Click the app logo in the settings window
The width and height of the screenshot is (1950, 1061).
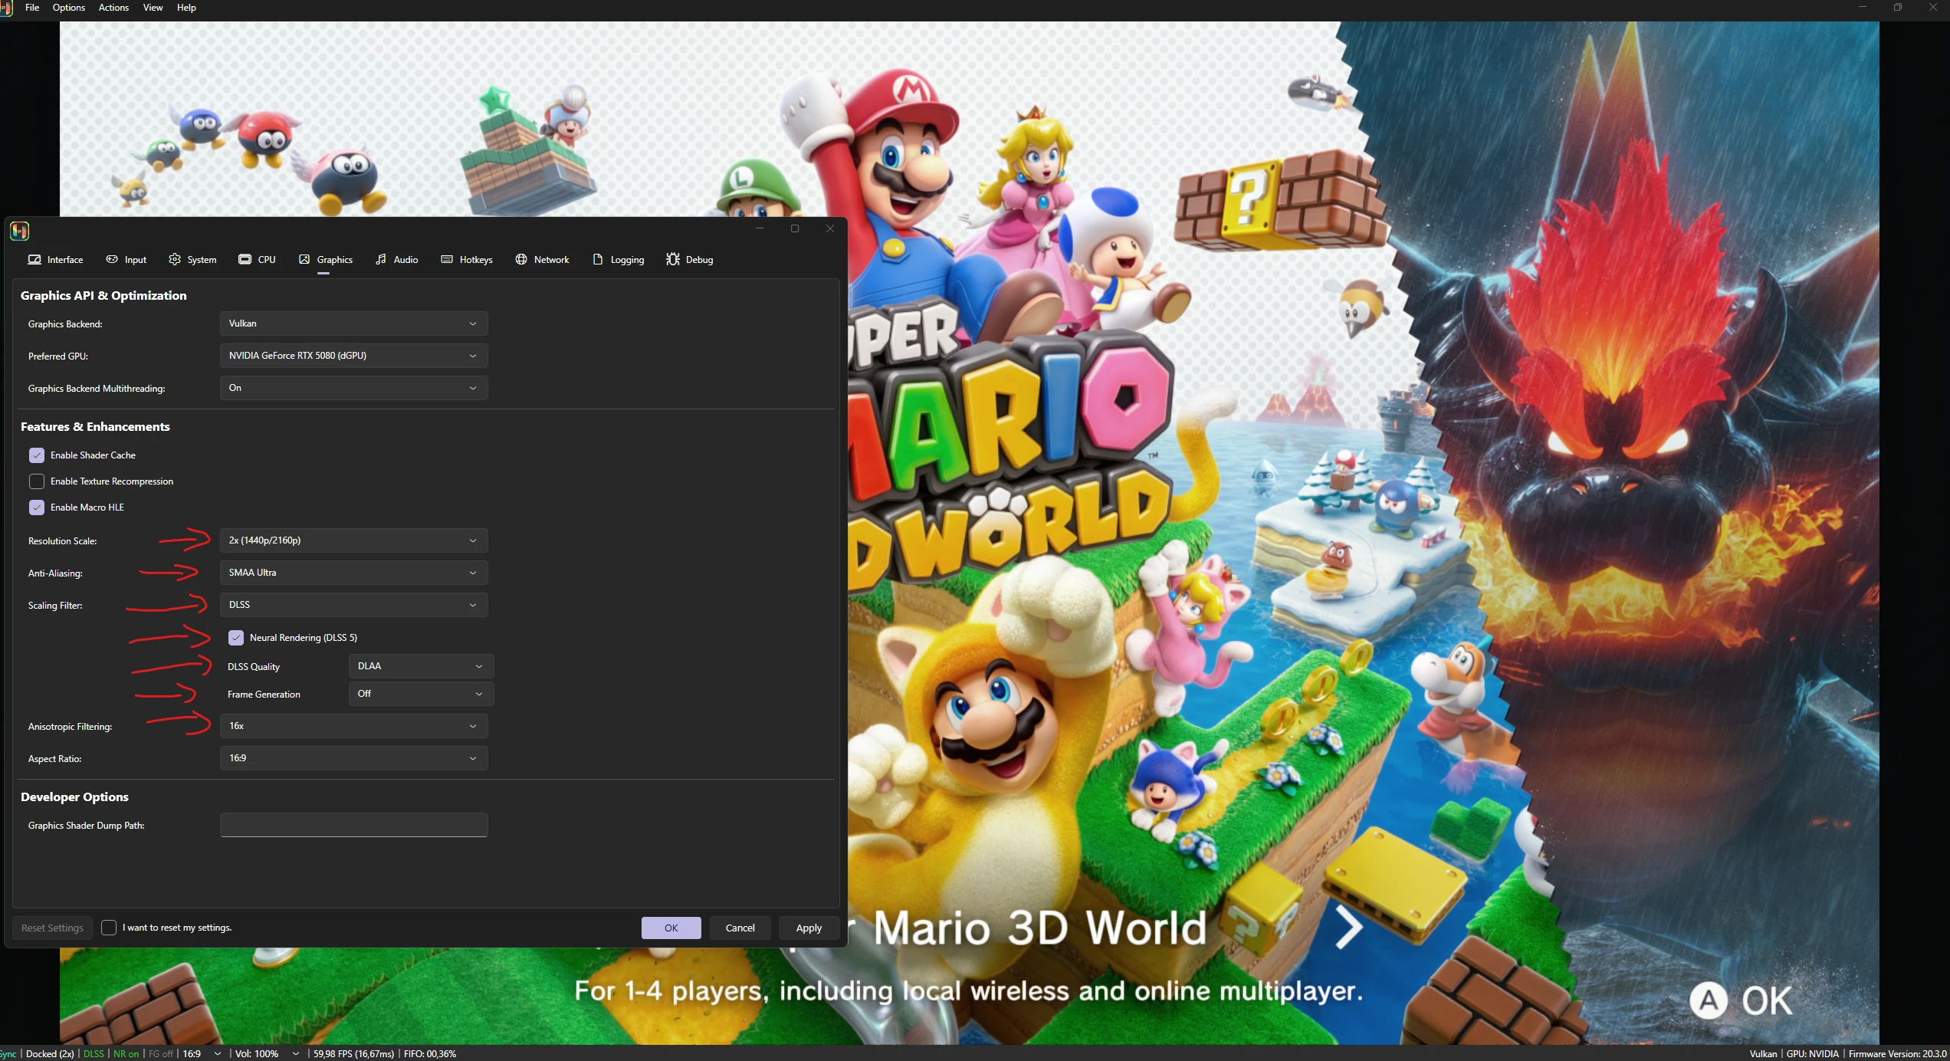19,230
